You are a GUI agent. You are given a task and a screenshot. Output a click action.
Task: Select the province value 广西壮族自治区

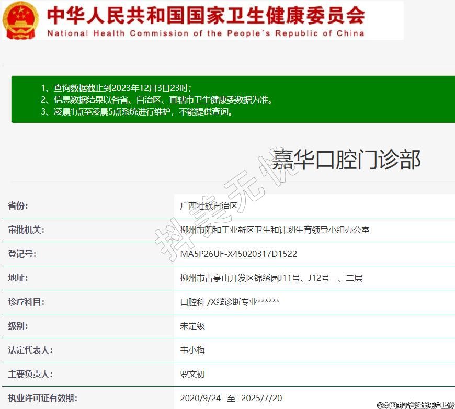click(209, 206)
